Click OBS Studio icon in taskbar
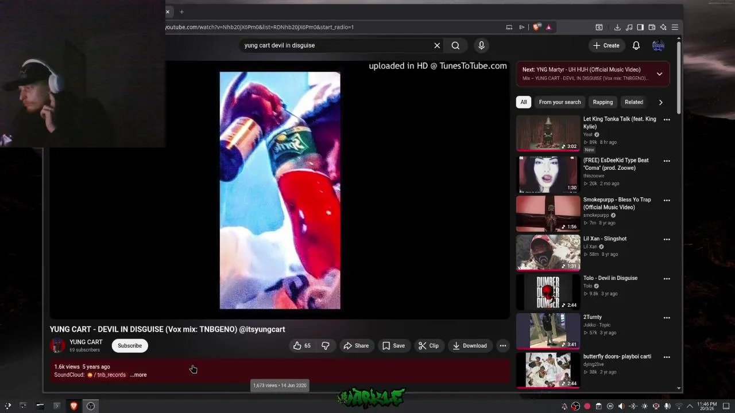The width and height of the screenshot is (735, 413). (91, 406)
